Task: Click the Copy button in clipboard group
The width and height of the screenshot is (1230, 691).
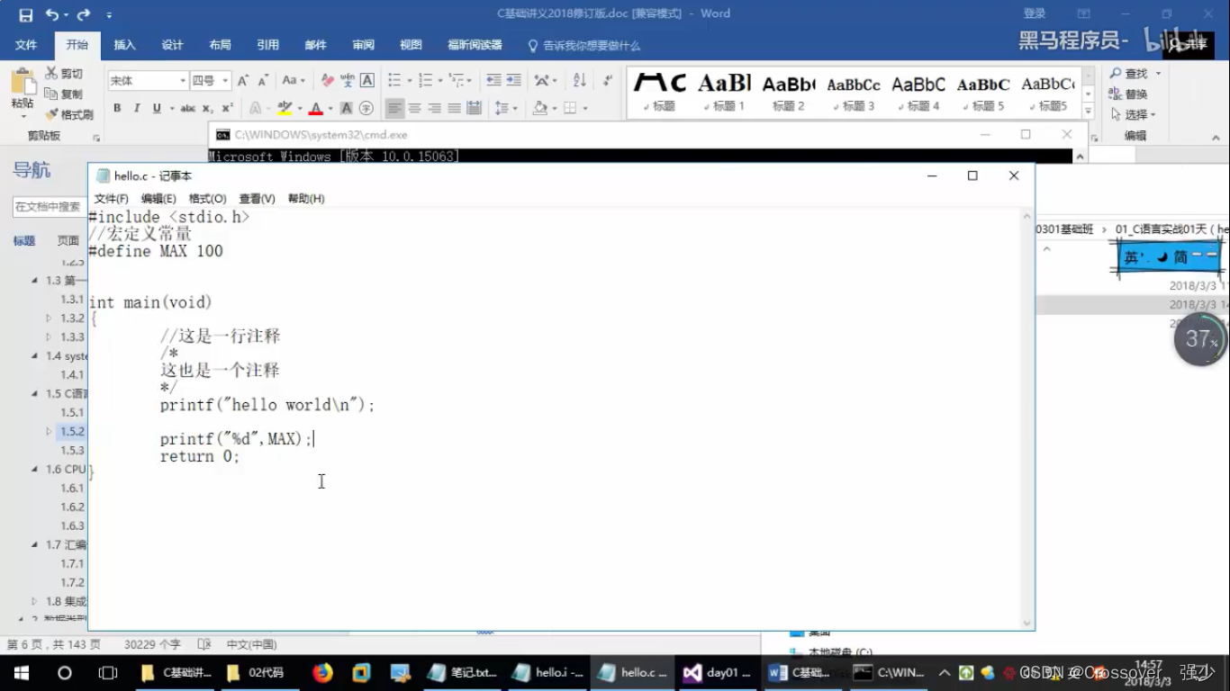Action: (64, 94)
